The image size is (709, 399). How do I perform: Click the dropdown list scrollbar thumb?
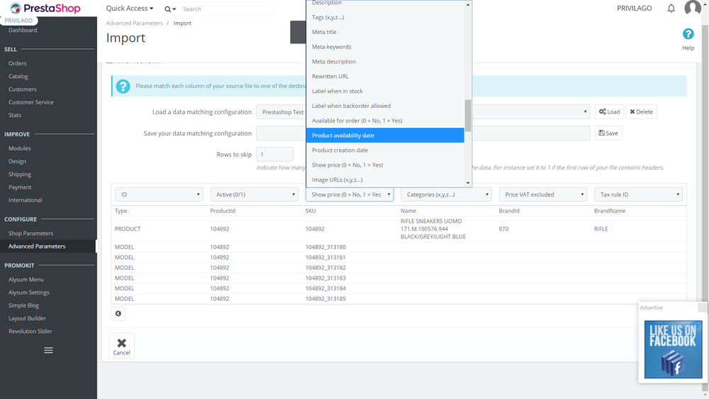pos(468,116)
